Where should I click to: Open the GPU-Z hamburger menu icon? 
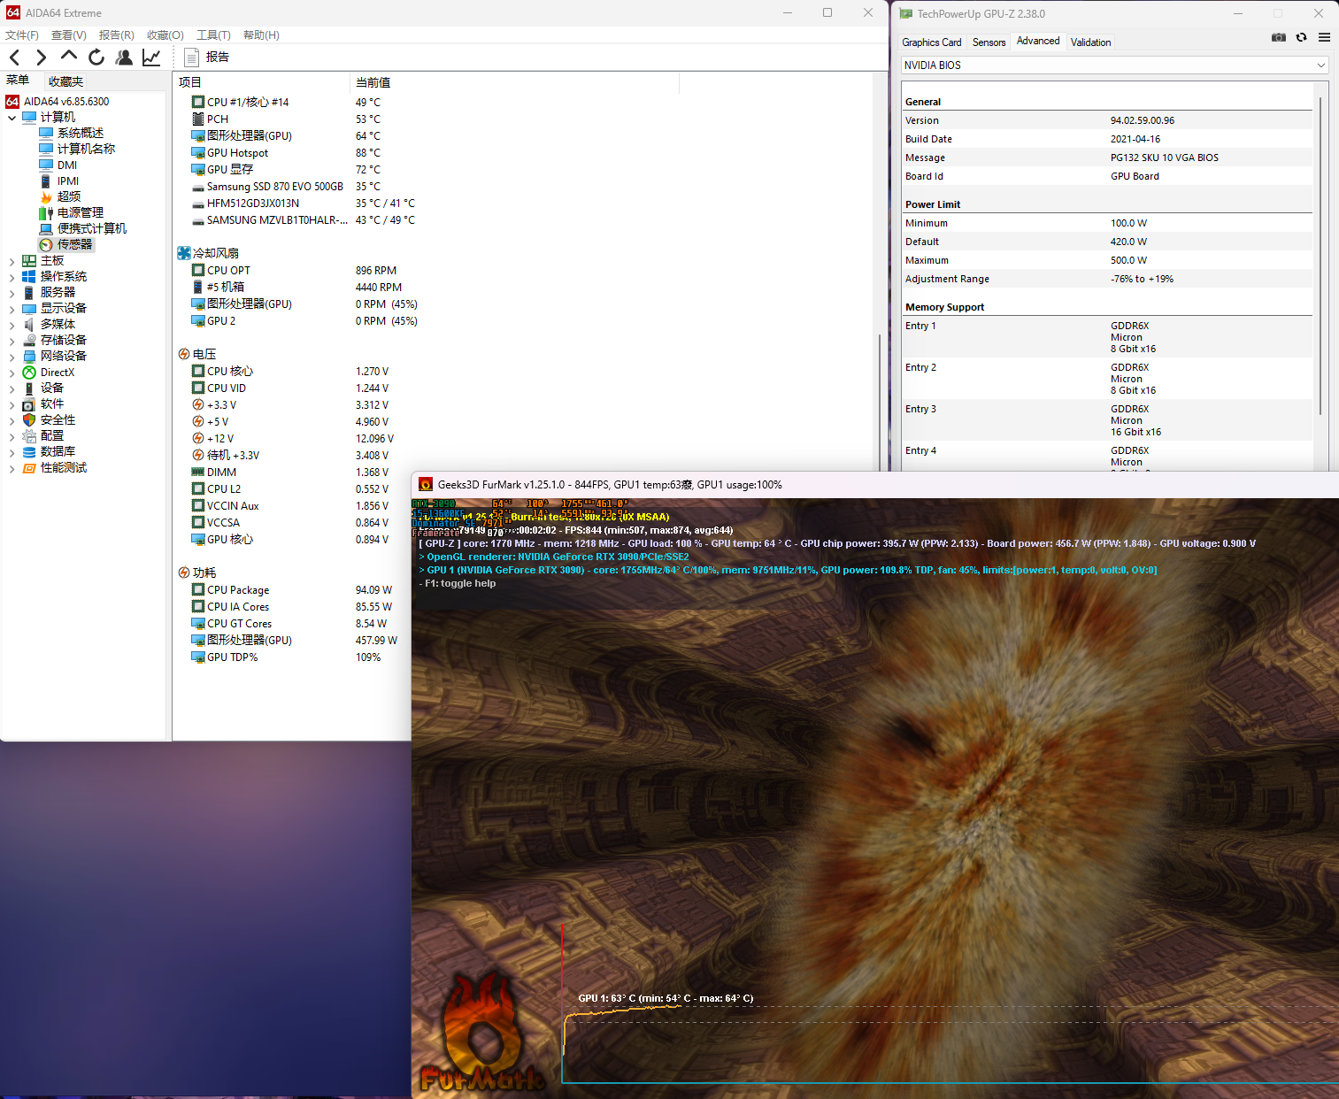tap(1324, 37)
